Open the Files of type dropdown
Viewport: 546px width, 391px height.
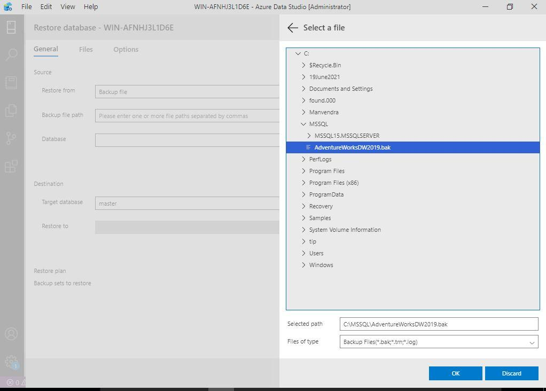pos(439,342)
